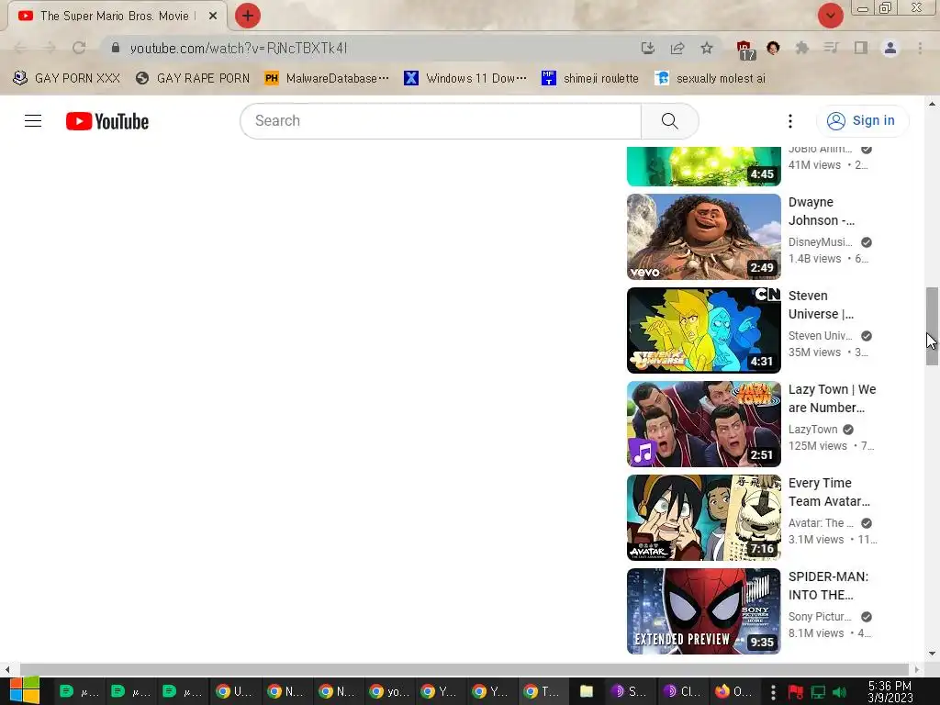This screenshot has width=940, height=705.
Task: Open MalwareDatabase bookmark
Action: 327,79
